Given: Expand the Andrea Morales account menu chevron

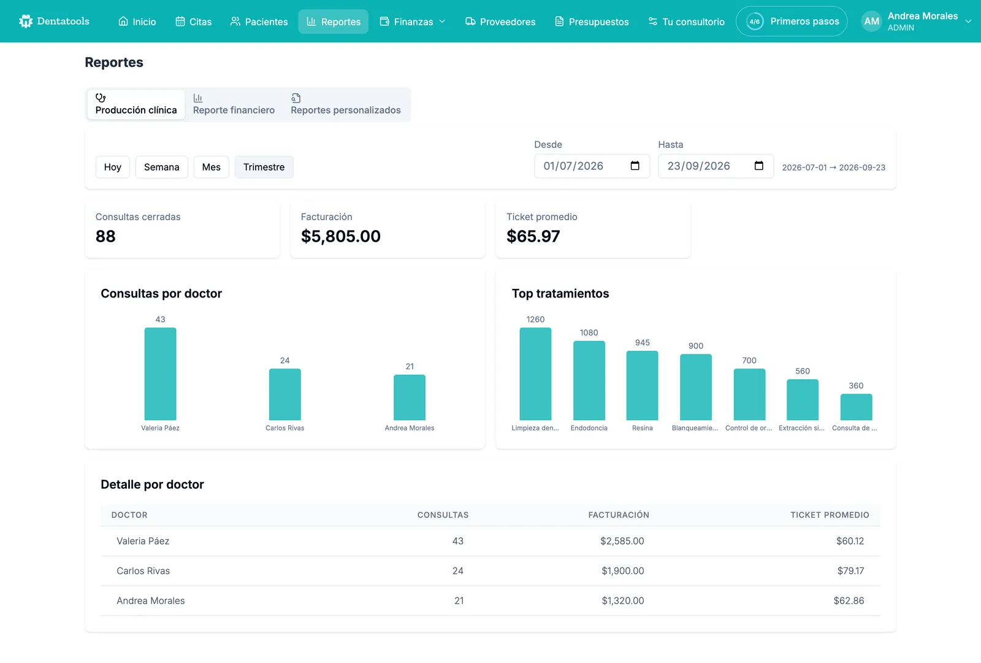Looking at the screenshot, I should coord(968,21).
